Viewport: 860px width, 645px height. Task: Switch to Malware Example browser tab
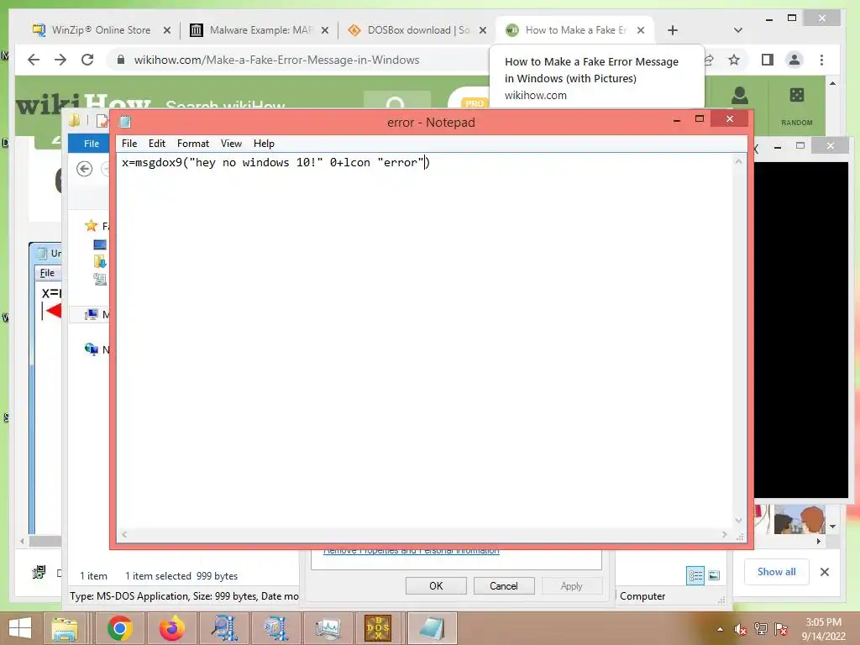tap(260, 30)
